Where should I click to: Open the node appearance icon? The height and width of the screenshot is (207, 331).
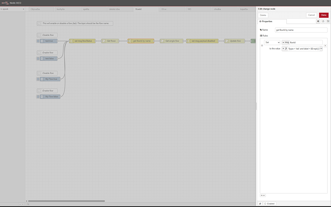328,21
